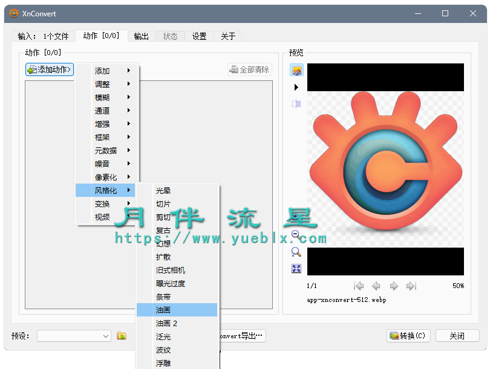Minimize the XnConvert window

pyautogui.click(x=418, y=13)
